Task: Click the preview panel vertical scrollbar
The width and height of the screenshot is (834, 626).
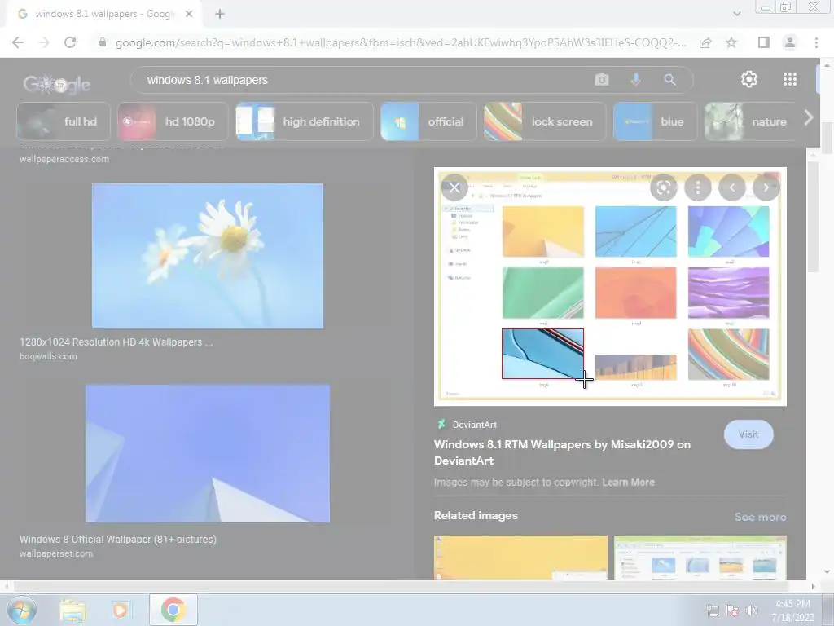Action: click(813, 217)
